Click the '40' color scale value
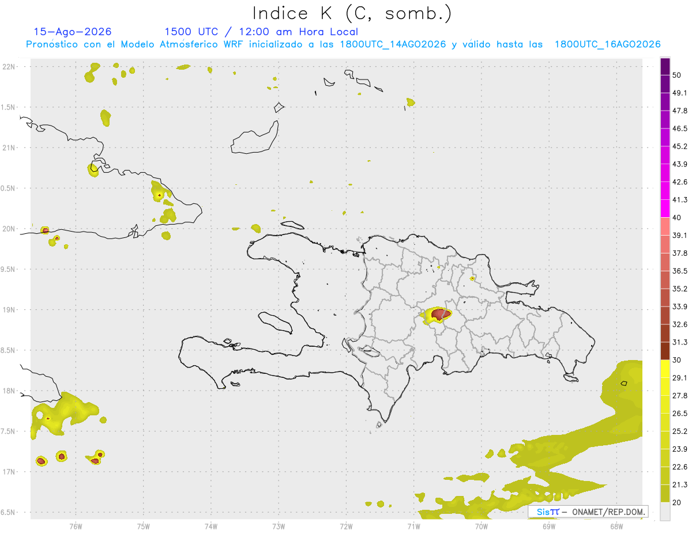Image resolution: width=692 pixels, height=534 pixels. (x=678, y=218)
